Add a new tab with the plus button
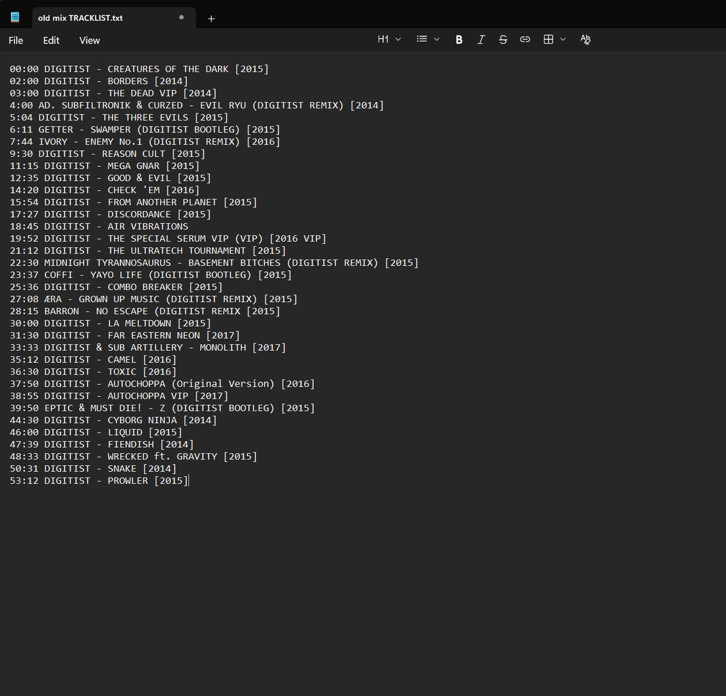Viewport: 726px width, 696px height. pos(211,18)
